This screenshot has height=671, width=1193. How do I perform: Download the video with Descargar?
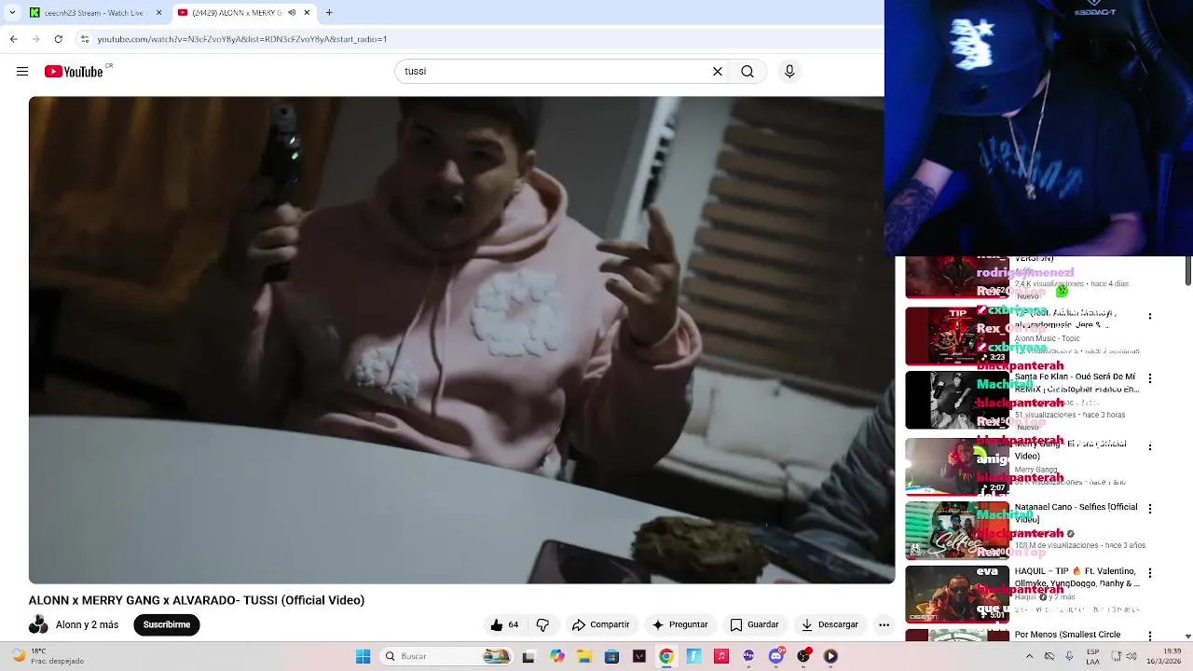(830, 624)
